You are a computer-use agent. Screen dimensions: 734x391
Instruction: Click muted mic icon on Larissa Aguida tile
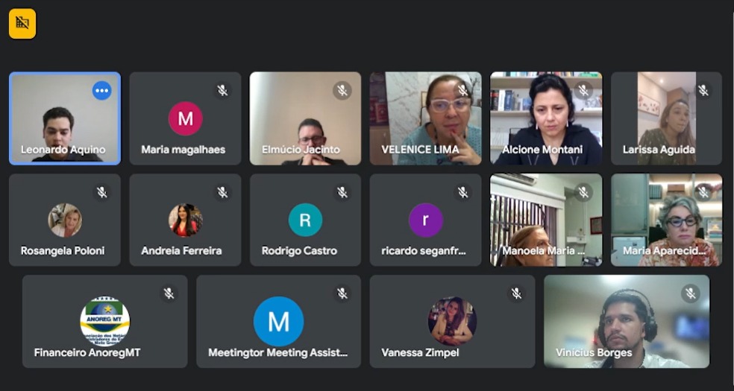click(x=703, y=91)
